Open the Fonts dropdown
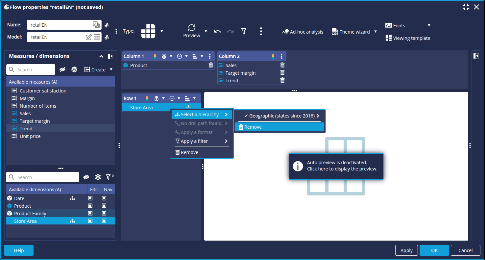The image size is (485, 260). 429,25
